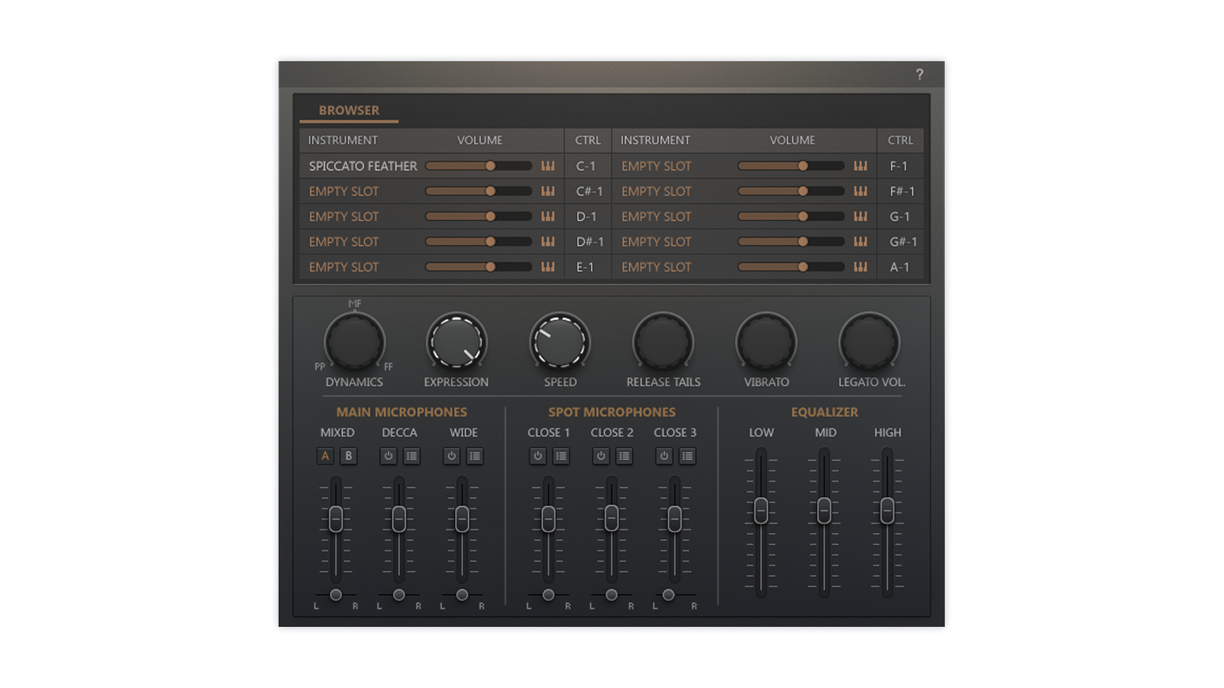1224x688 pixels.
Task: Click keyboard icon in Spiccato Feather row
Action: tap(548, 166)
